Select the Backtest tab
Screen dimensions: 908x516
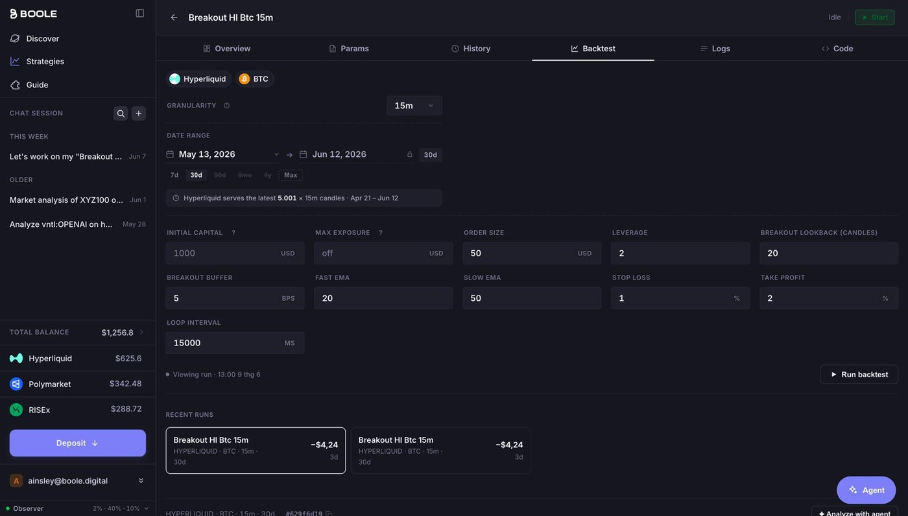593,49
